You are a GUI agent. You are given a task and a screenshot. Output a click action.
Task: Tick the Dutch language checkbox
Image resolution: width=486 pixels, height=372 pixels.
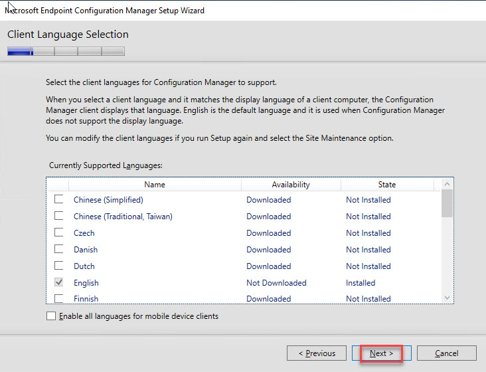59,266
